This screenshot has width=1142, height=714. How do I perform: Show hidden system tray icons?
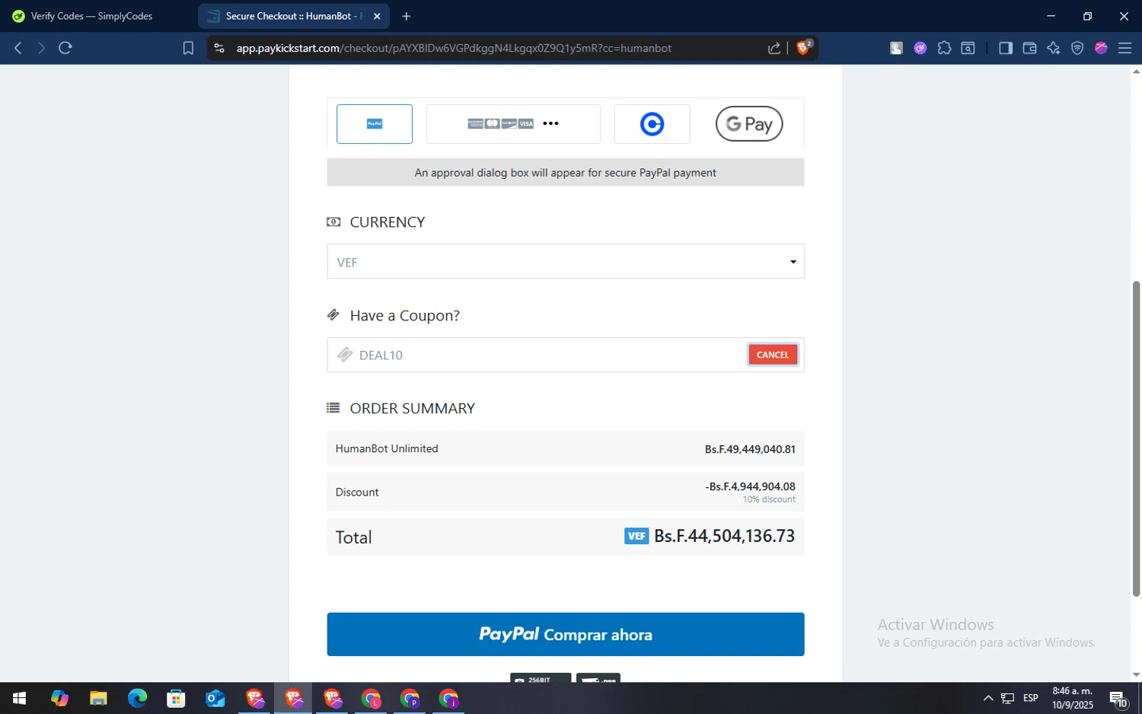(988, 698)
